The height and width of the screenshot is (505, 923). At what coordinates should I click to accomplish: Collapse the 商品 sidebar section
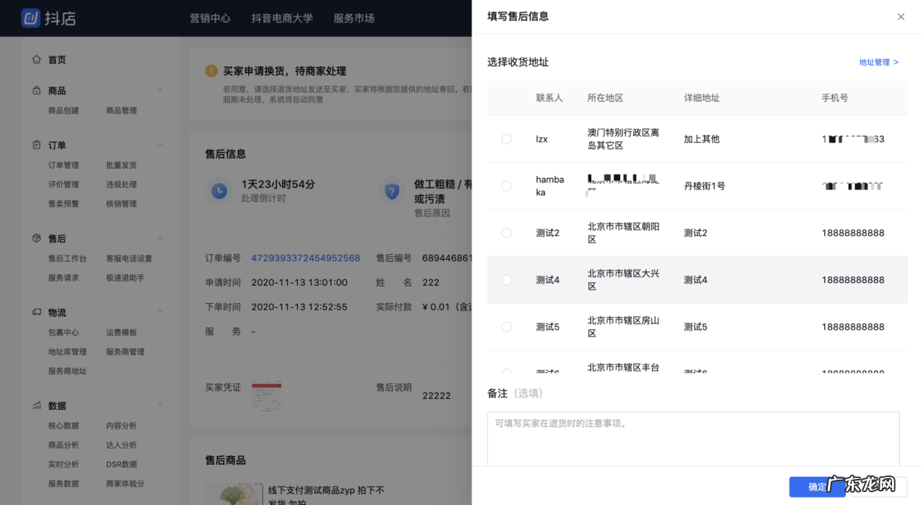click(160, 89)
